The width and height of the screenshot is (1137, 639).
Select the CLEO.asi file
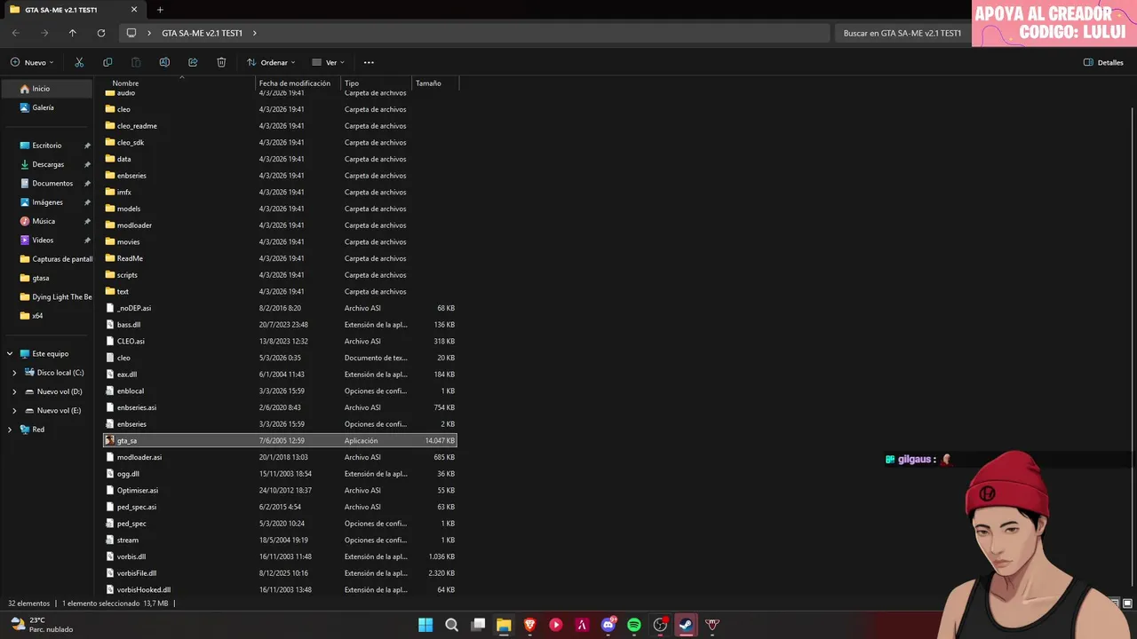pyautogui.click(x=280, y=341)
